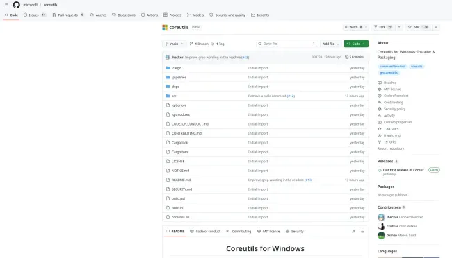Open the Cargo.lock file
Image resolution: width=452 pixels, height=258 pixels.
[x=179, y=143]
